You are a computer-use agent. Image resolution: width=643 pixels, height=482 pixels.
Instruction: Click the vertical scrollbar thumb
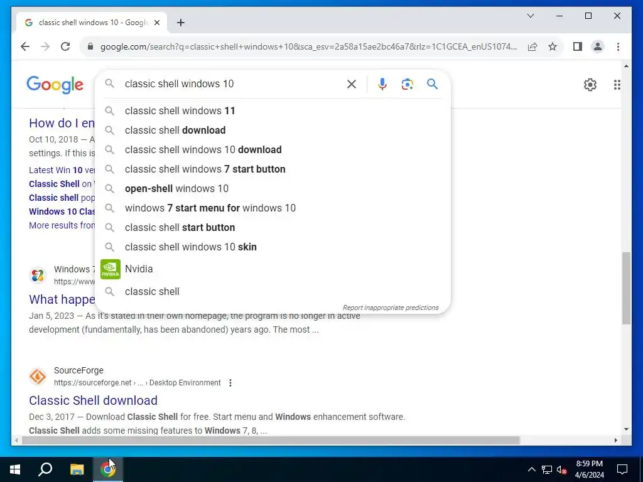pos(626,288)
